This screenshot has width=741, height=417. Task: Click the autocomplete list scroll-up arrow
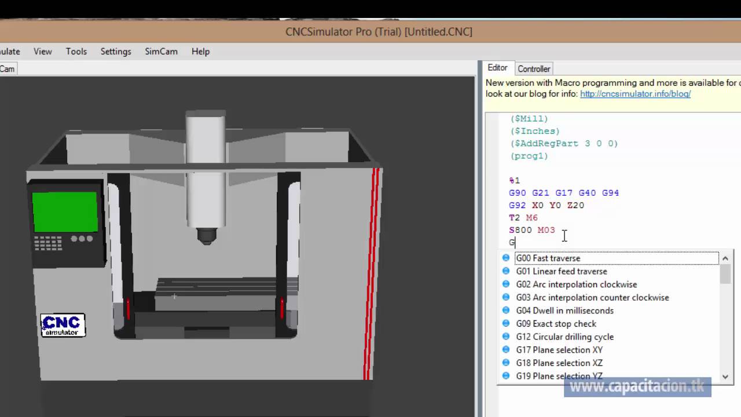coord(726,258)
